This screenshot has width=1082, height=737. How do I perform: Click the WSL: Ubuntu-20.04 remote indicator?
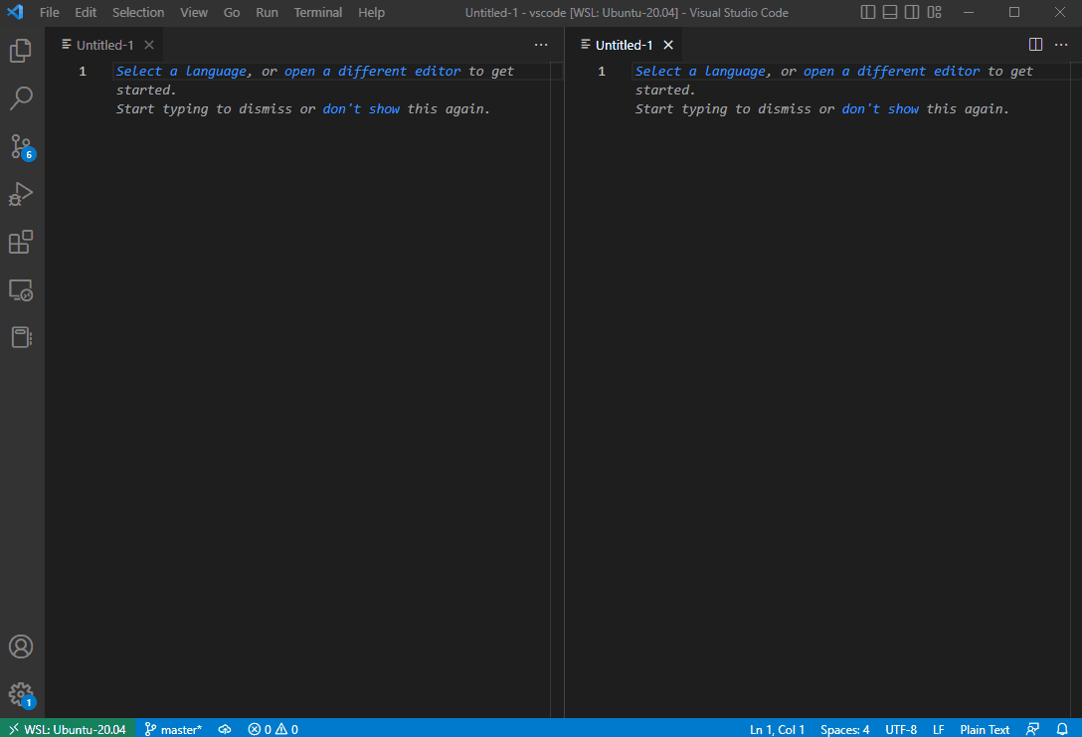(x=67, y=729)
